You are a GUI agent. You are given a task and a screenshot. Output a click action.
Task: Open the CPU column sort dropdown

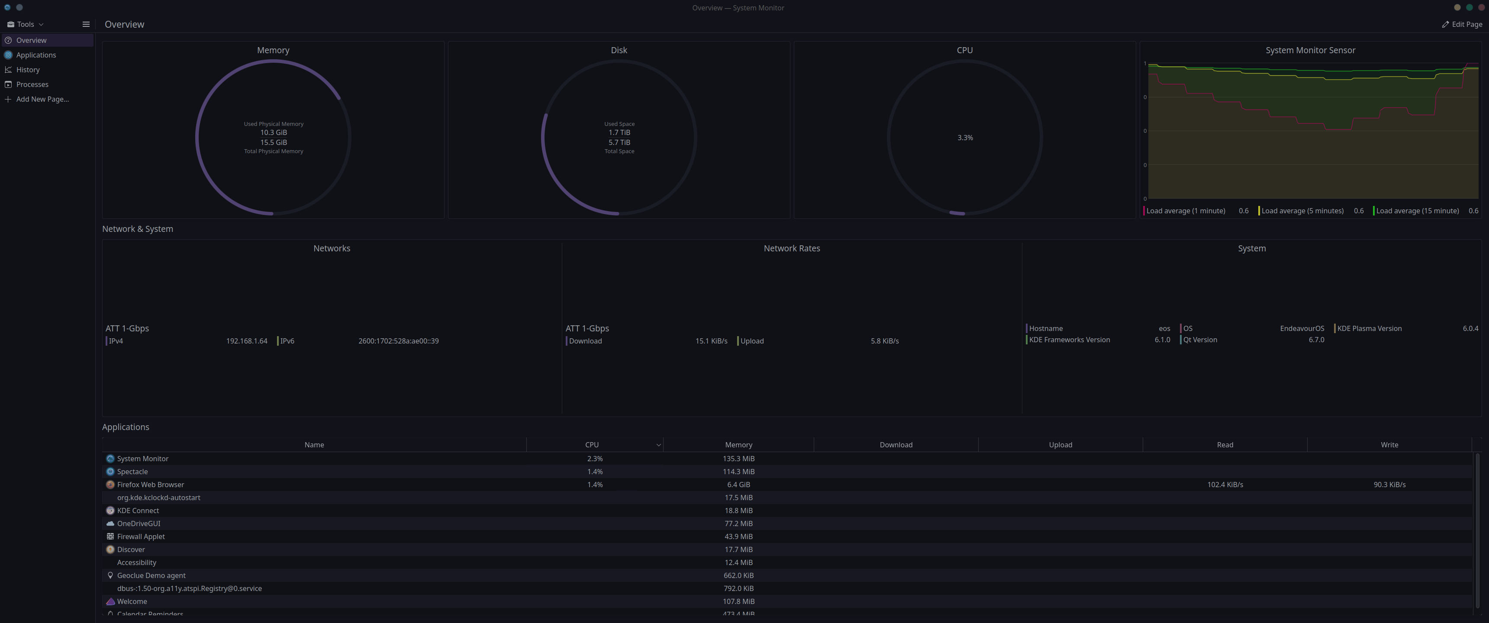(x=658, y=445)
